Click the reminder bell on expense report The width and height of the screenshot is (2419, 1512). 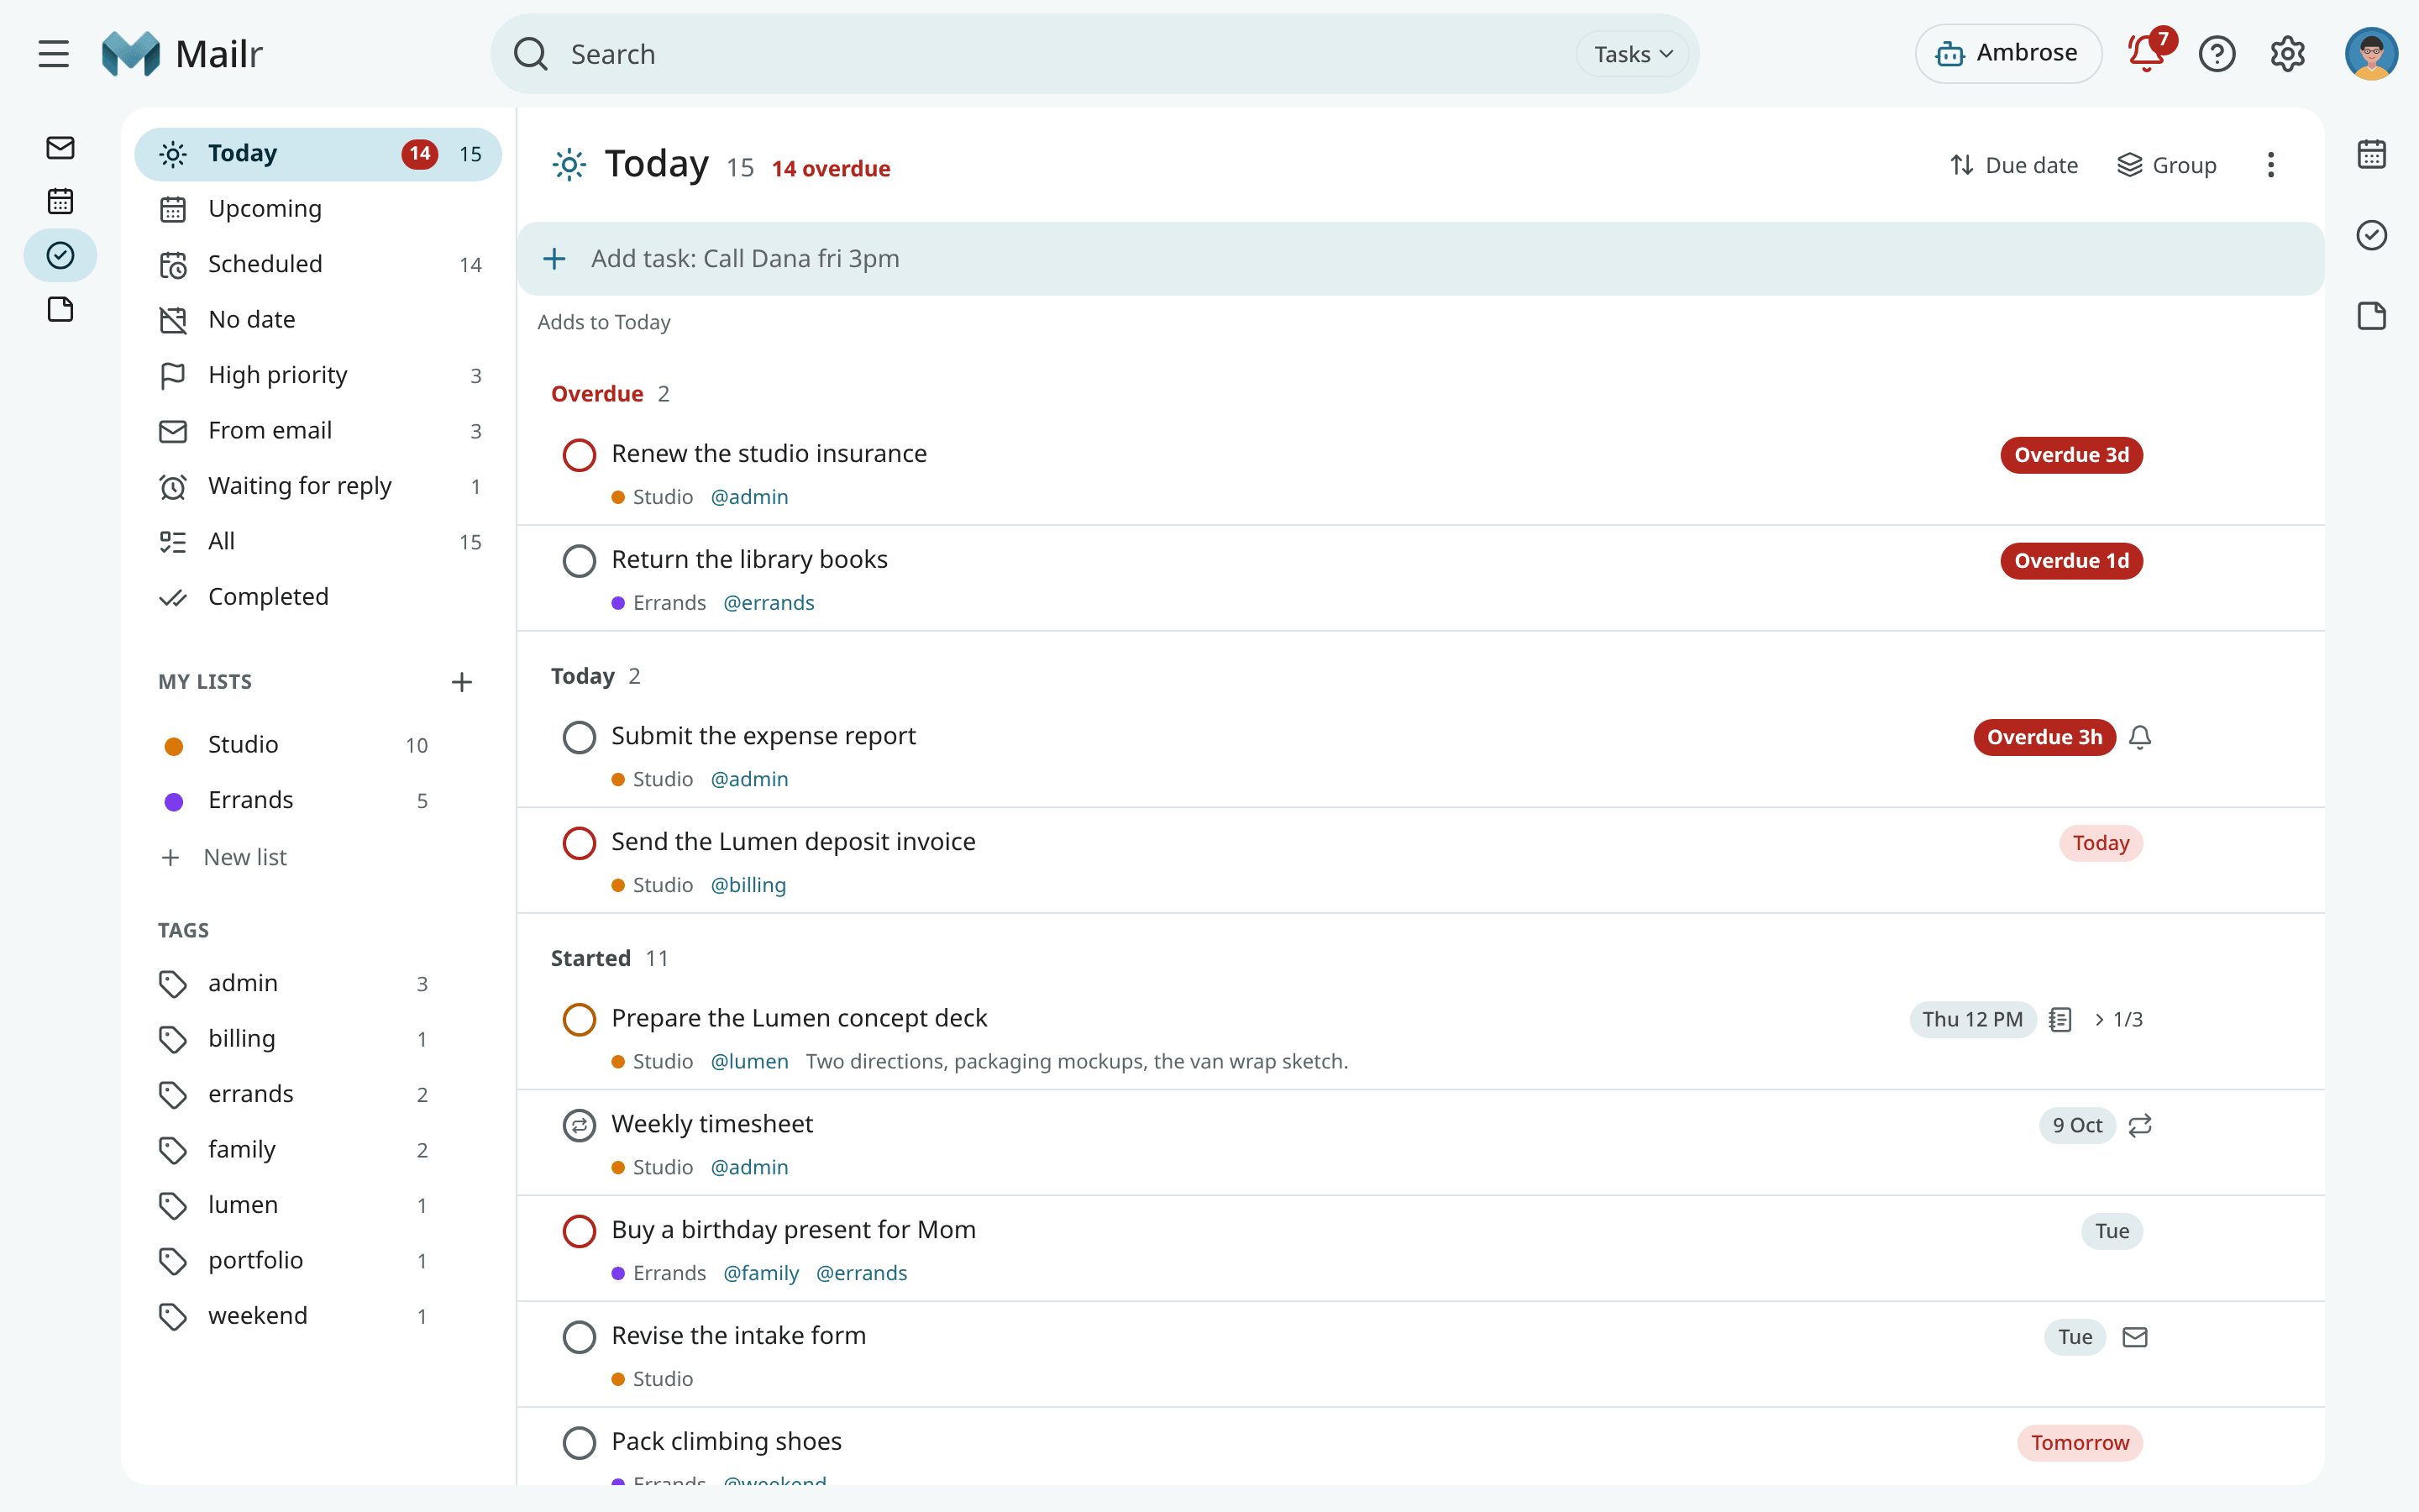click(x=2140, y=737)
